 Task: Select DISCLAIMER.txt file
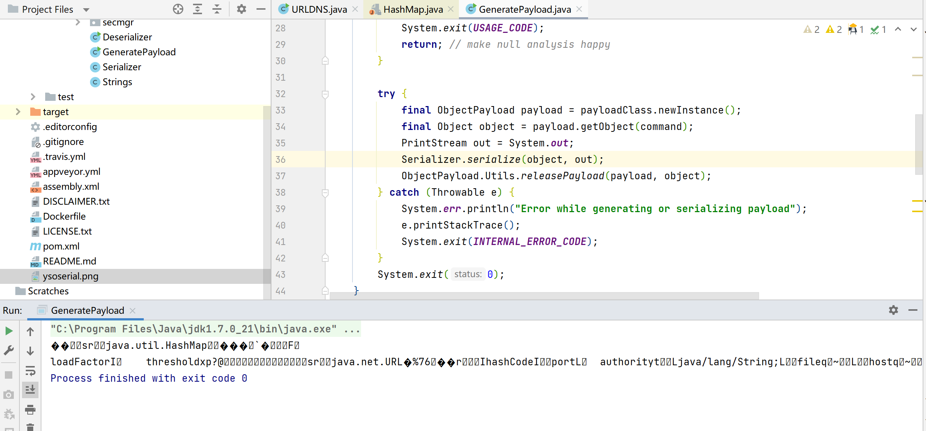pos(70,201)
